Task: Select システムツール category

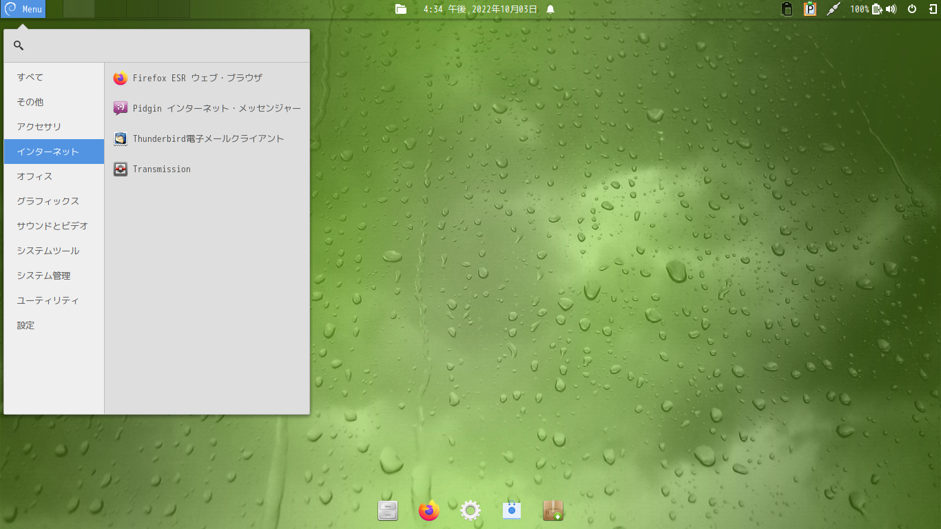Action: coord(54,251)
